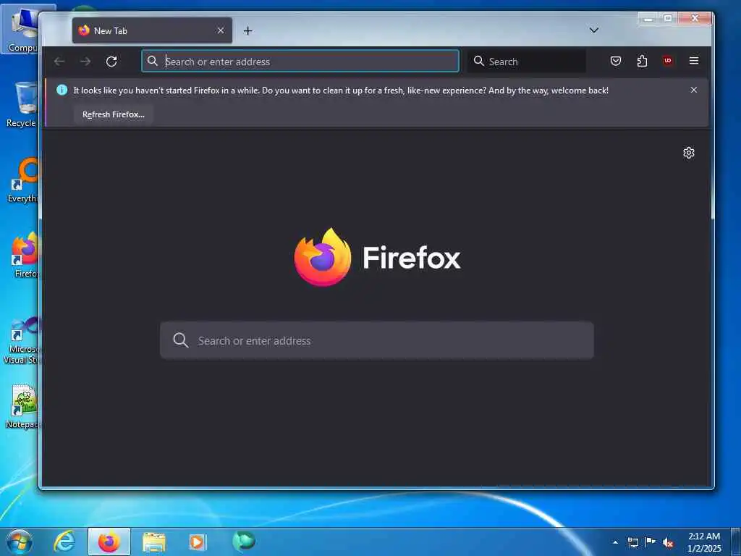Click the uBlock Origin toolbar icon
741x556 pixels.
668,61
